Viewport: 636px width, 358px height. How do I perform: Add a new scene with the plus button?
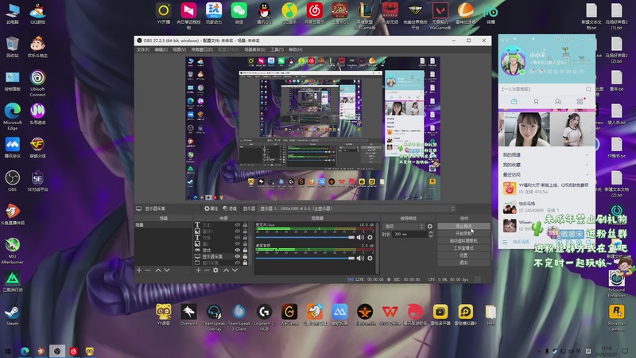139,270
